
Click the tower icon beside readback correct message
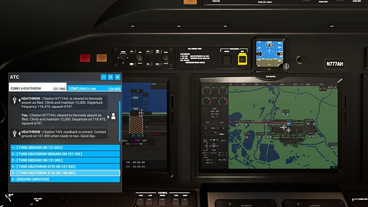(14, 133)
